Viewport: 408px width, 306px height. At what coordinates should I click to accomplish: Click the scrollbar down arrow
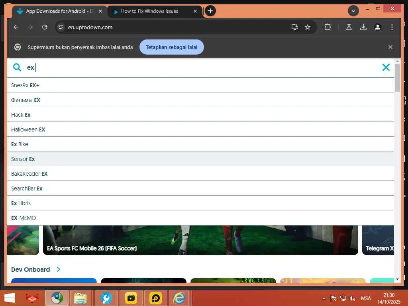(x=397, y=279)
